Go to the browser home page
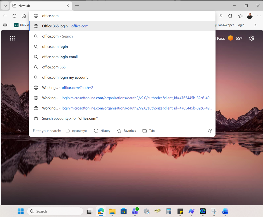The height and width of the screenshot is (217, 263). pos(24,16)
